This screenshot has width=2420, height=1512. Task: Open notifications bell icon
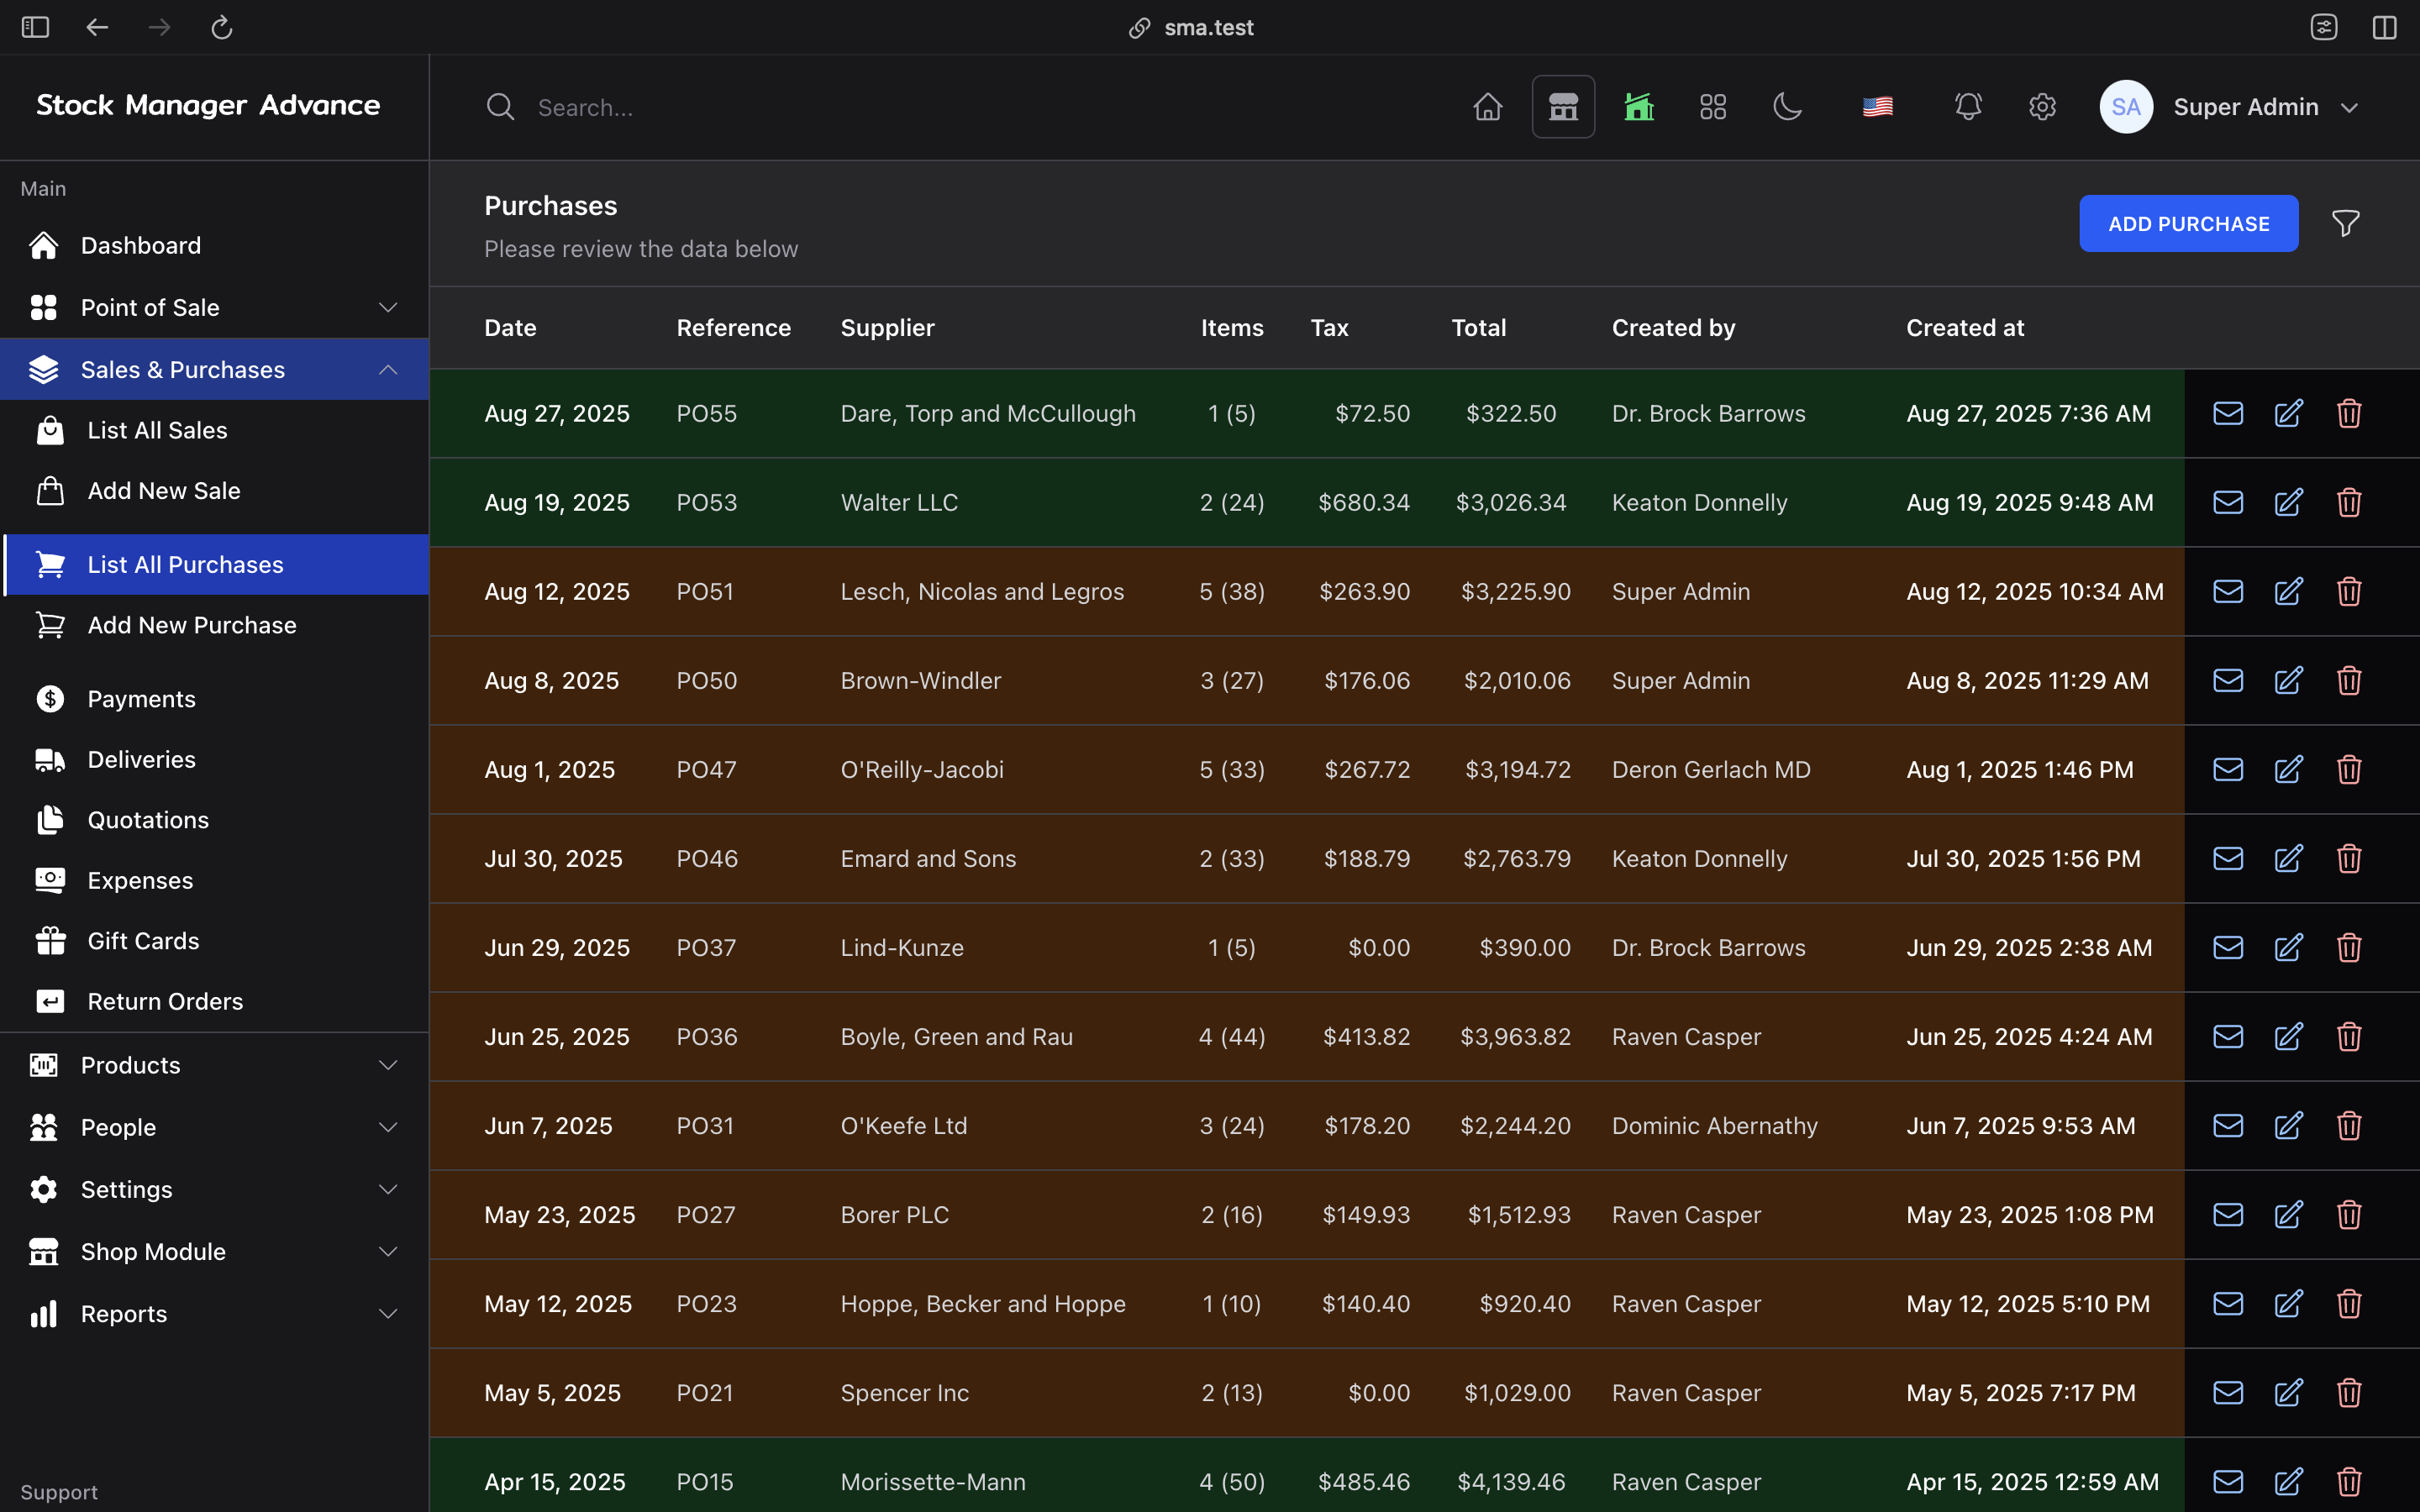point(1968,107)
